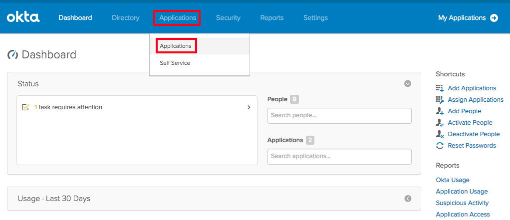Go to My Applications link
Image resolution: width=510 pixels, height=220 pixels.
coord(462,18)
